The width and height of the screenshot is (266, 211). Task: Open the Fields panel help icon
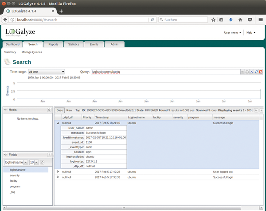(x=49, y=154)
